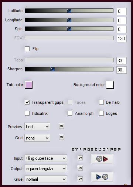Click the S icon next to Input
This screenshot has width=133, height=187.
(80, 158)
